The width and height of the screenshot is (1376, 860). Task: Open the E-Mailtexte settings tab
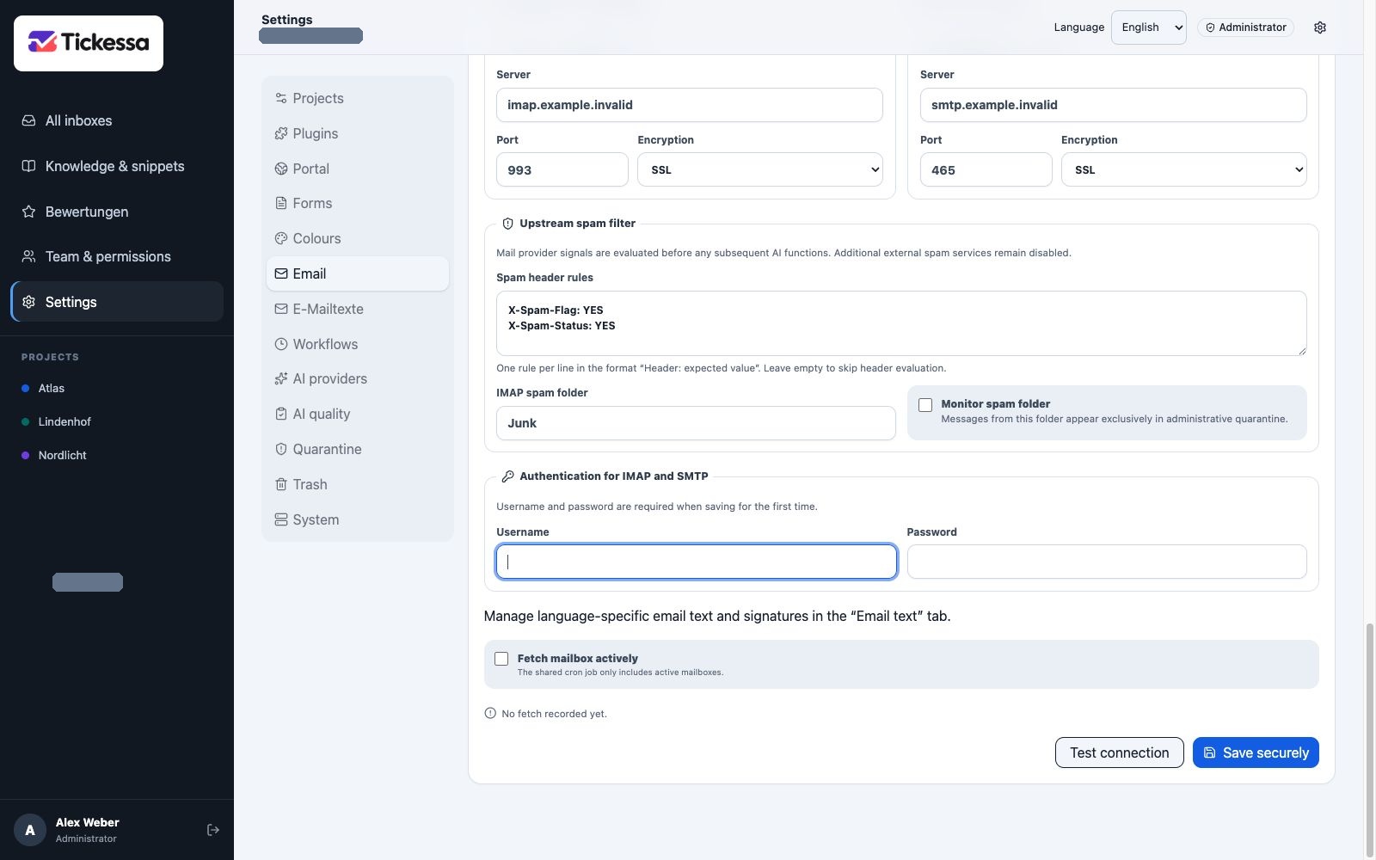pyautogui.click(x=358, y=309)
